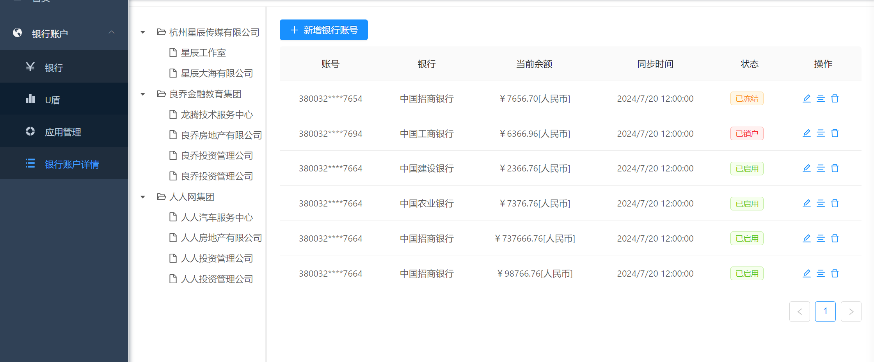Collapse the 杭州星辰传媒有限公司 tree node
The width and height of the screenshot is (874, 362).
(x=143, y=32)
